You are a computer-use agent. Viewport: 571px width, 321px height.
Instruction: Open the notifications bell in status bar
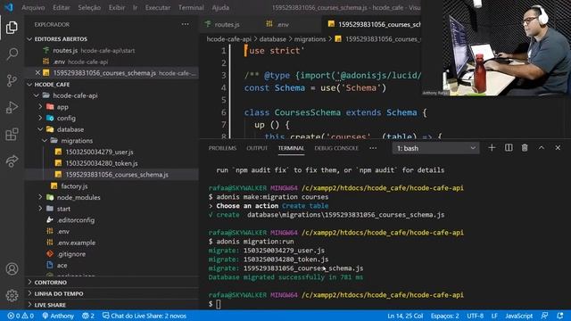click(560, 316)
